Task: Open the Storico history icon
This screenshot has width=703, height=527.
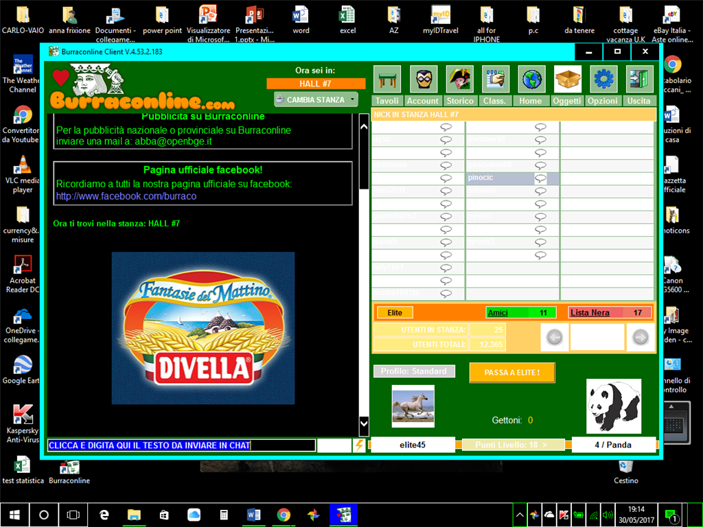Action: coord(459,80)
